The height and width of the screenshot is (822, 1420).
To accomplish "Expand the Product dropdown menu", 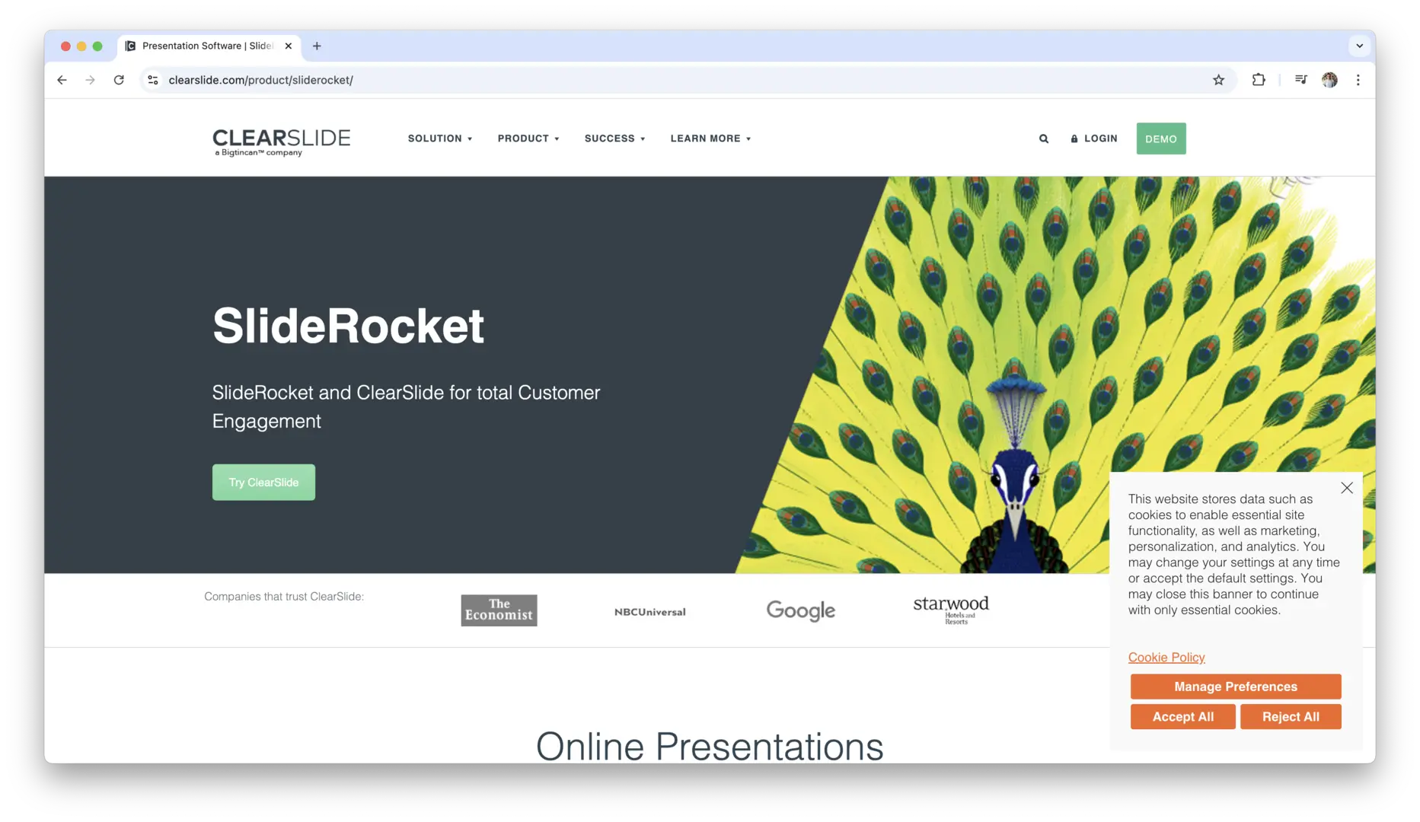I will (x=528, y=139).
